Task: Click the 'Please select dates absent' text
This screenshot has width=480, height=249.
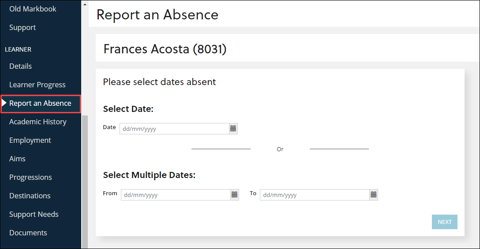Action: [x=160, y=82]
